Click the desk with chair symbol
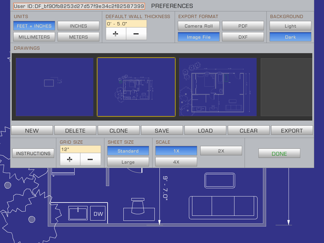 (139, 210)
